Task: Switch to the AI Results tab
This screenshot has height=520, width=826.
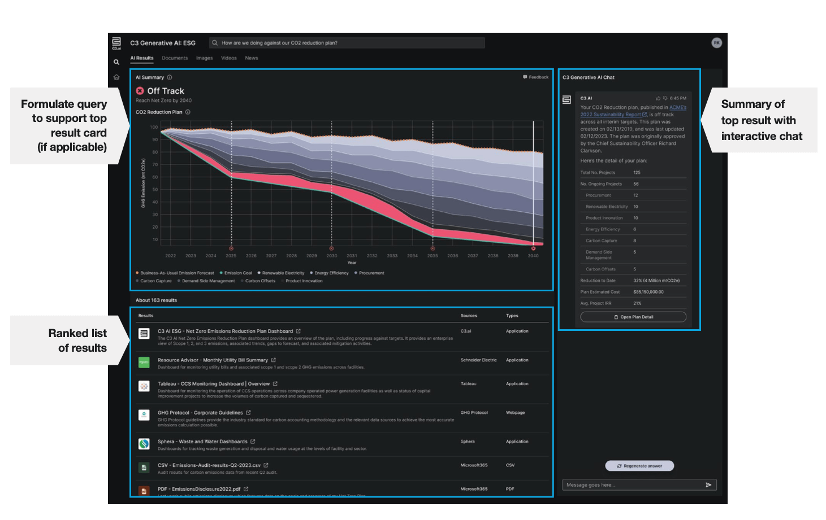Action: 142,58
